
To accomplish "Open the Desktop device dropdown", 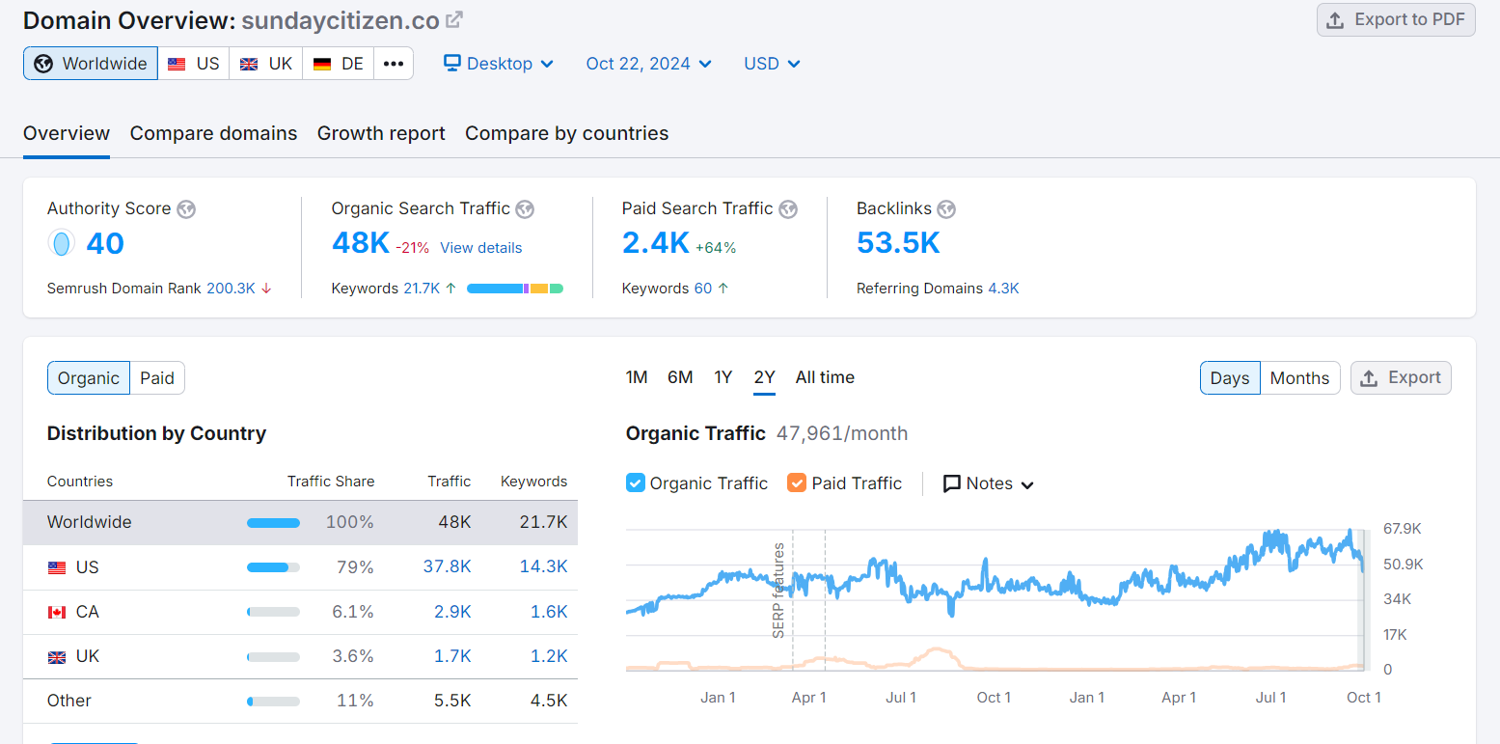I will click(x=499, y=64).
